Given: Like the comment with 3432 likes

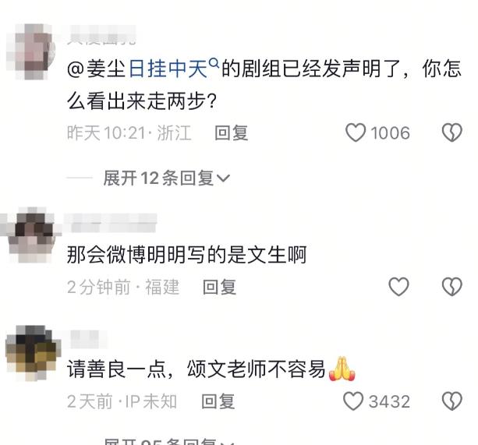Looking at the screenshot, I should click(x=353, y=401).
